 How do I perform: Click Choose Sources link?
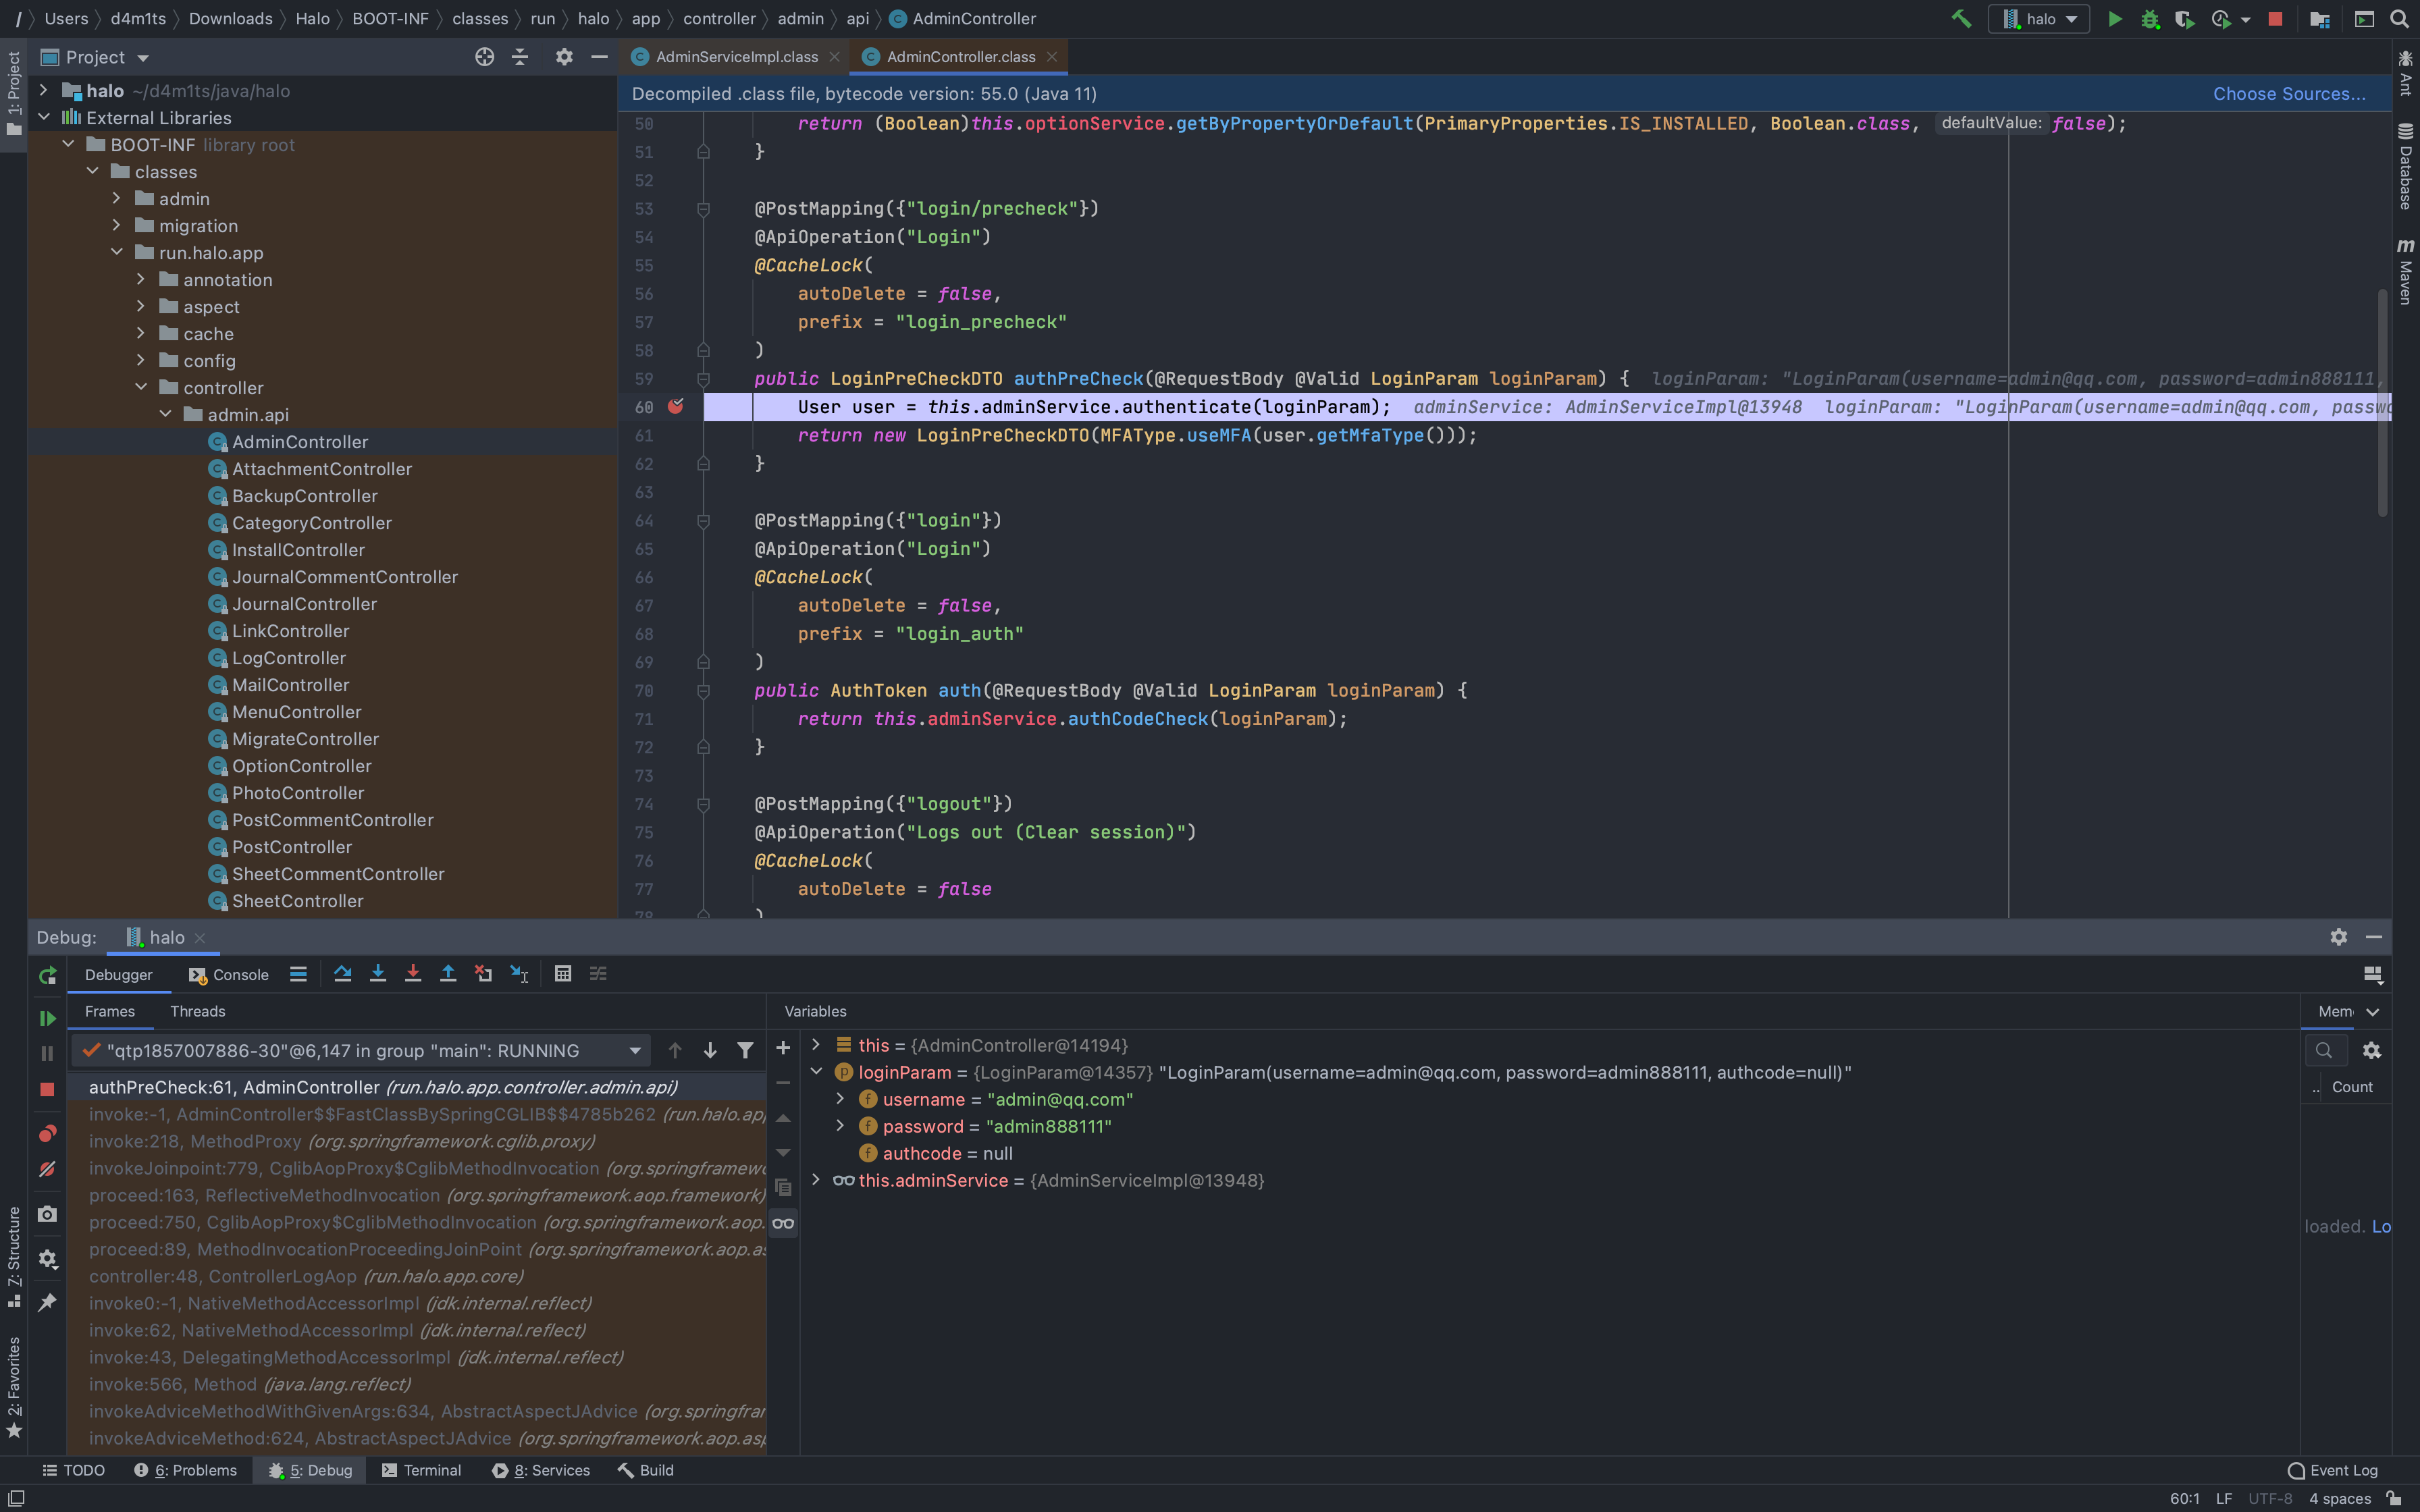(2288, 93)
